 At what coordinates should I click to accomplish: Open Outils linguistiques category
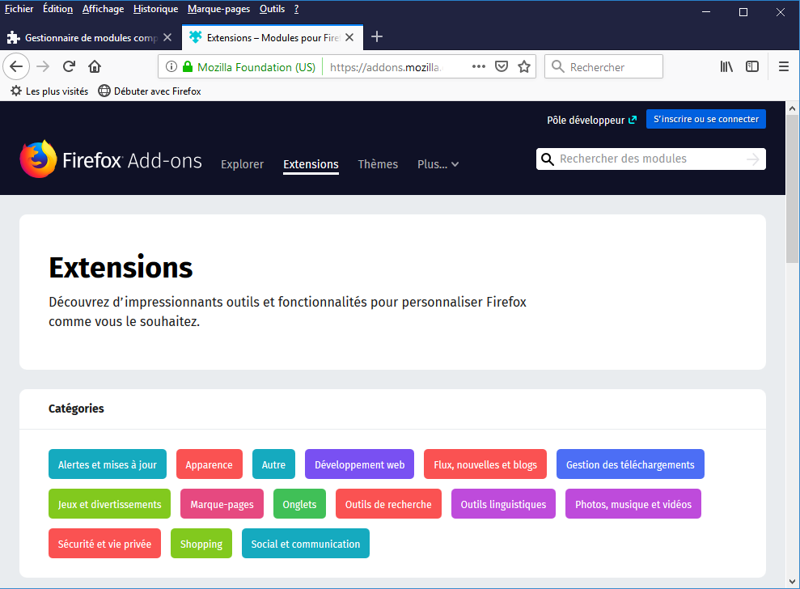[x=503, y=504]
